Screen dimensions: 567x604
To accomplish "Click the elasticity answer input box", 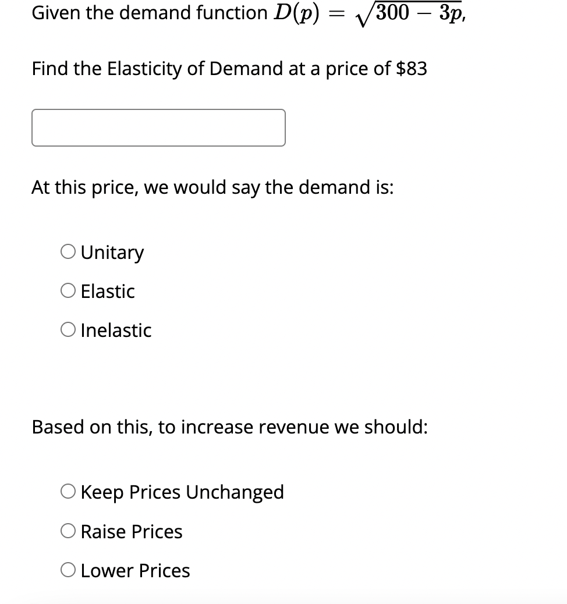I will 158,127.
